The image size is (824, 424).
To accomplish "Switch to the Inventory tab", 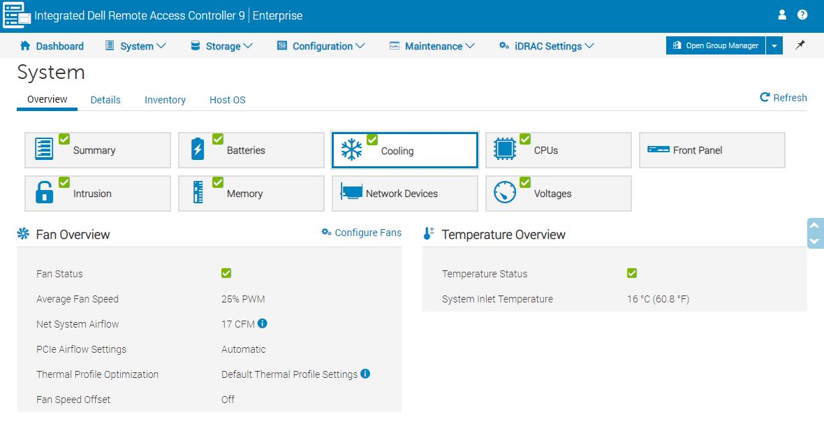I will (x=165, y=100).
